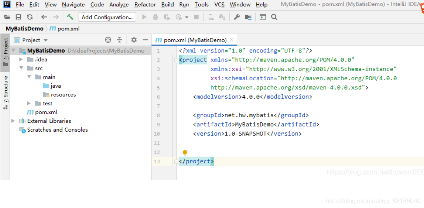Click the Save All disk icon

click(18, 17)
